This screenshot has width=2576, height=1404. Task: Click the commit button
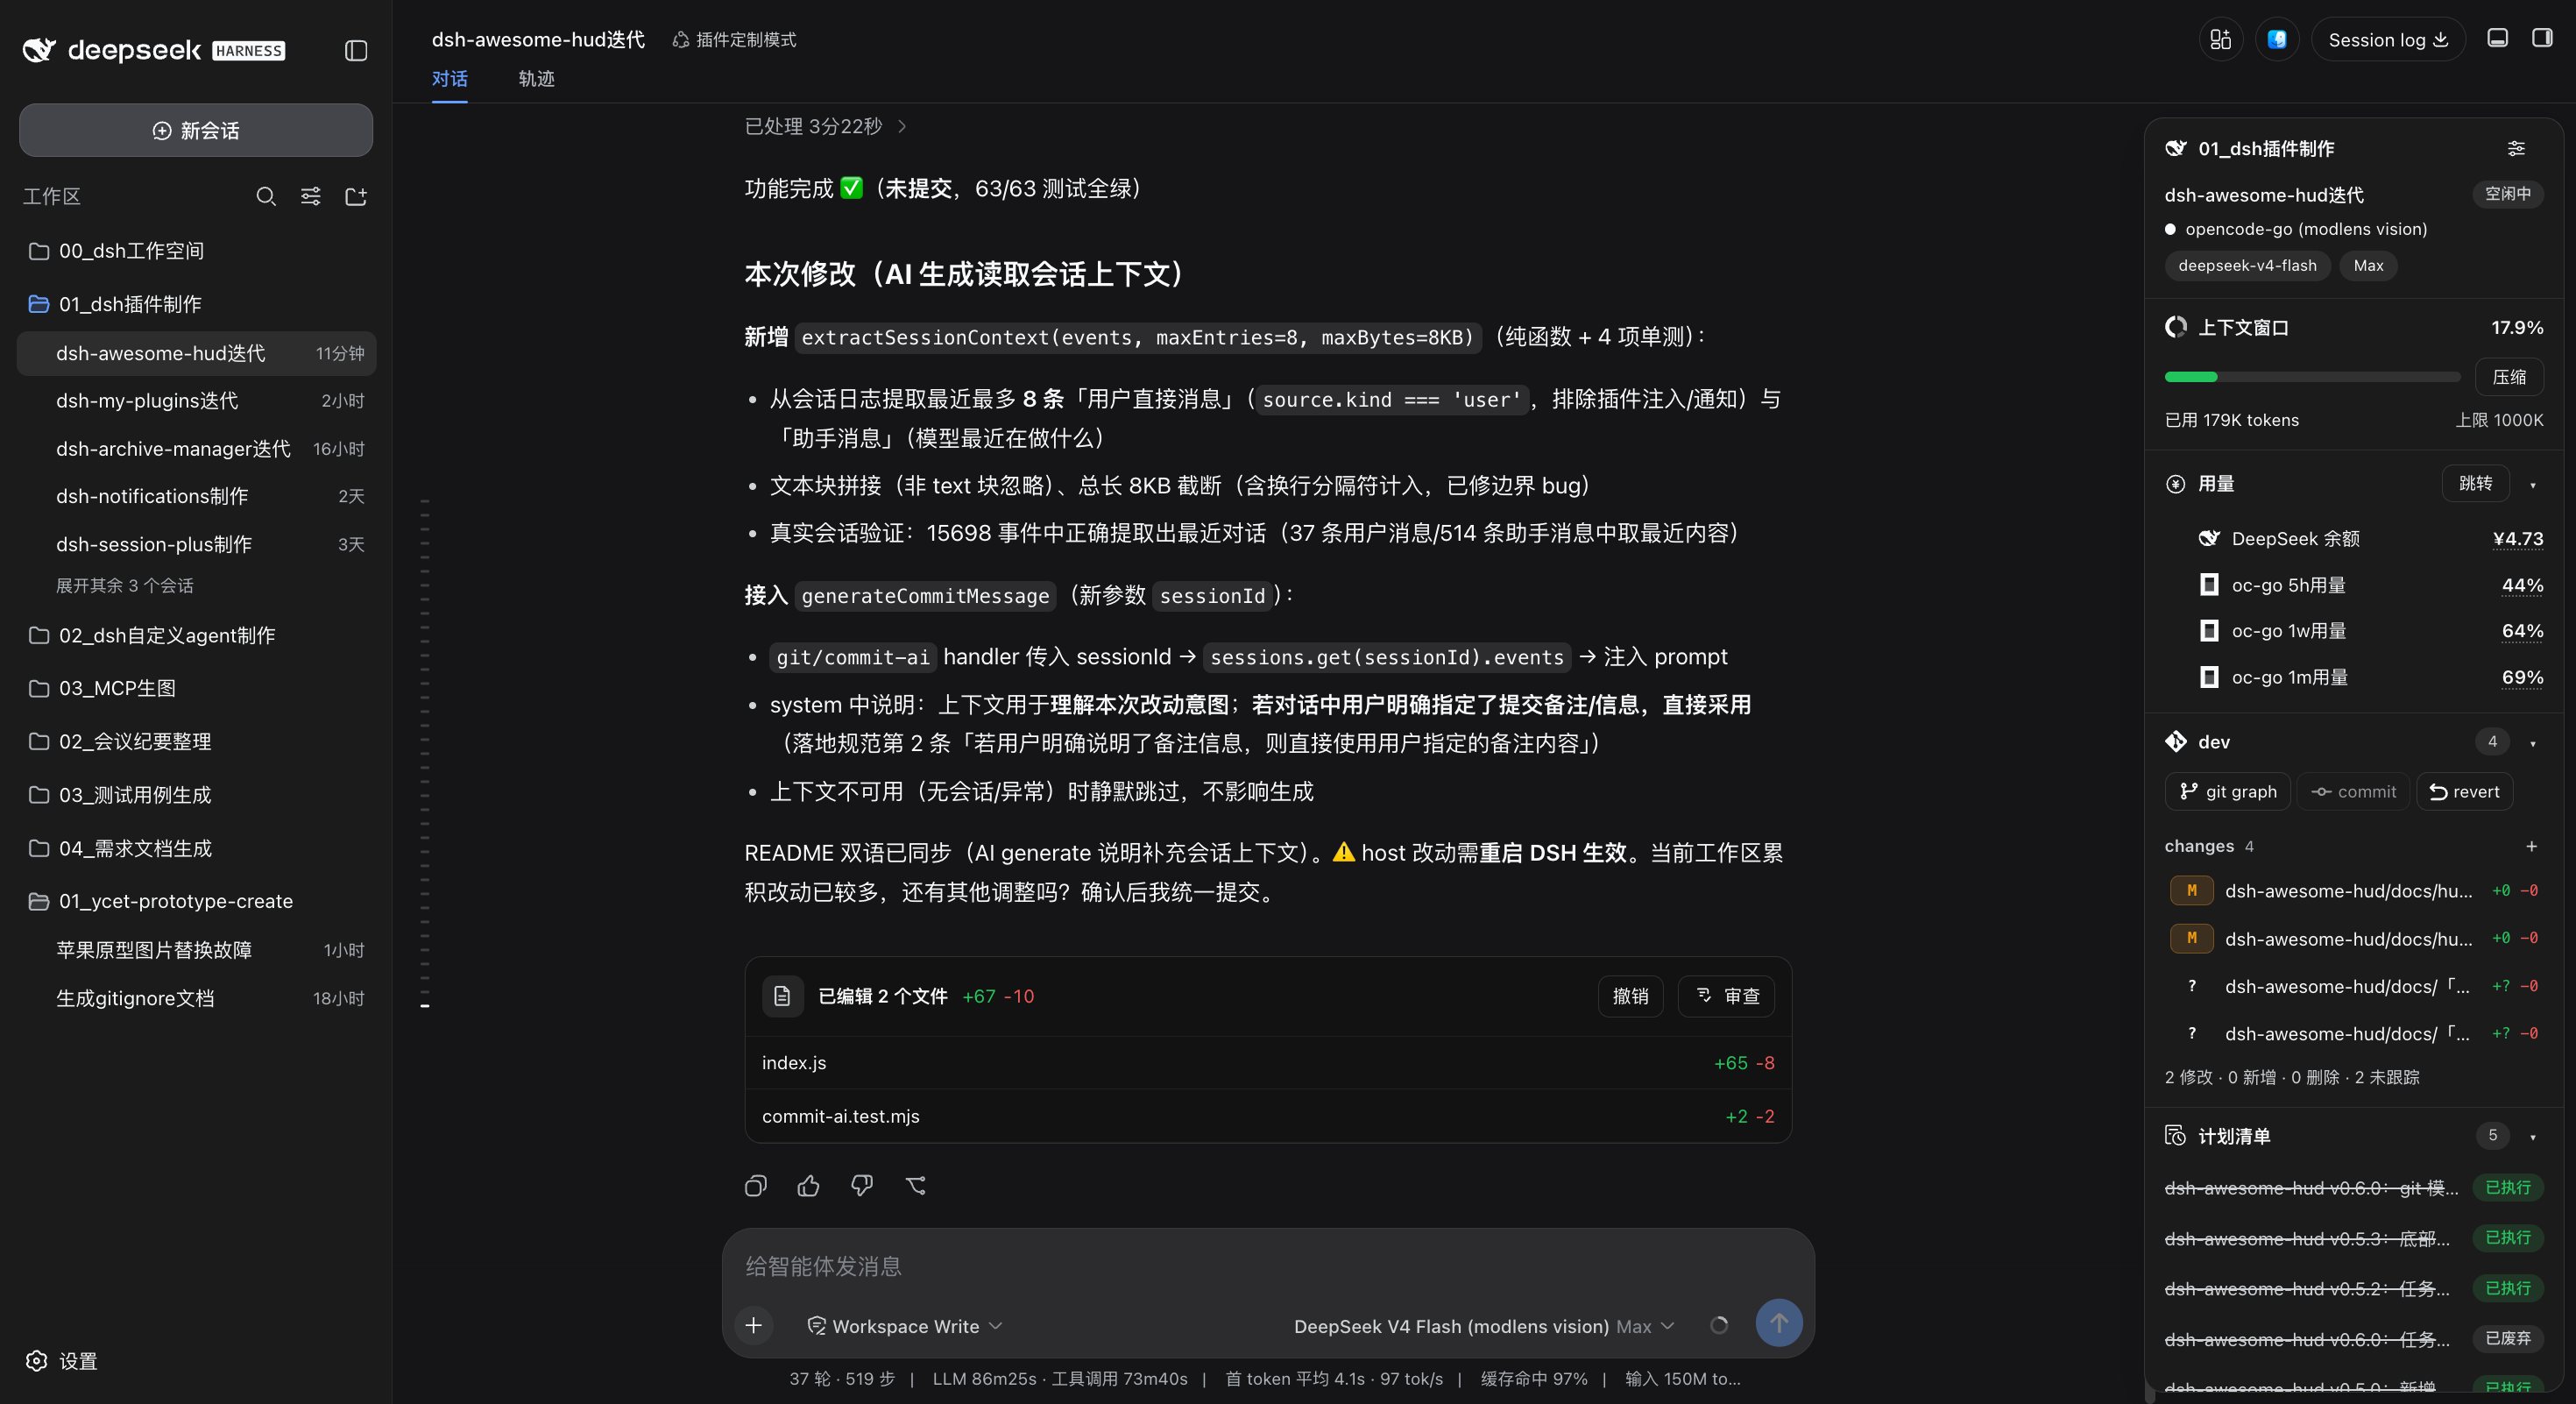(x=2353, y=792)
